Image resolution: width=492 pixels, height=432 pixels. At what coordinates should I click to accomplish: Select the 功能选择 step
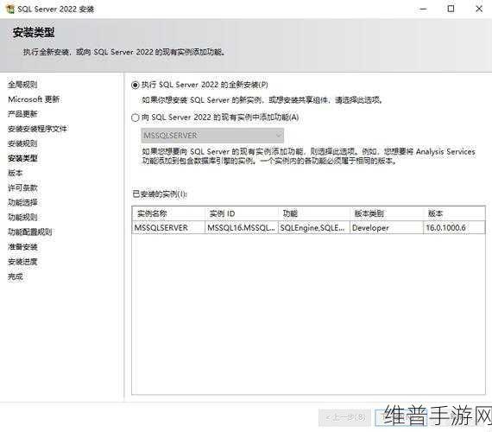pos(22,202)
